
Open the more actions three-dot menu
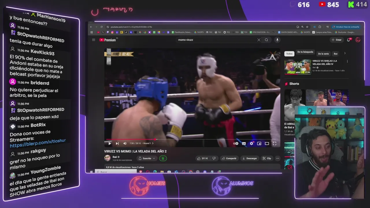[x=277, y=158]
